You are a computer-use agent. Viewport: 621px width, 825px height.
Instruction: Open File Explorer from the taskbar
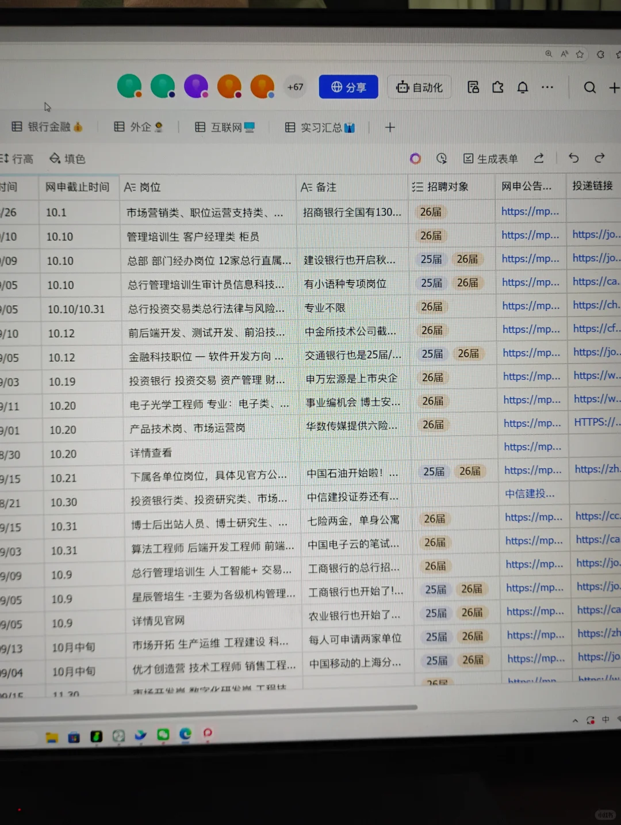52,737
